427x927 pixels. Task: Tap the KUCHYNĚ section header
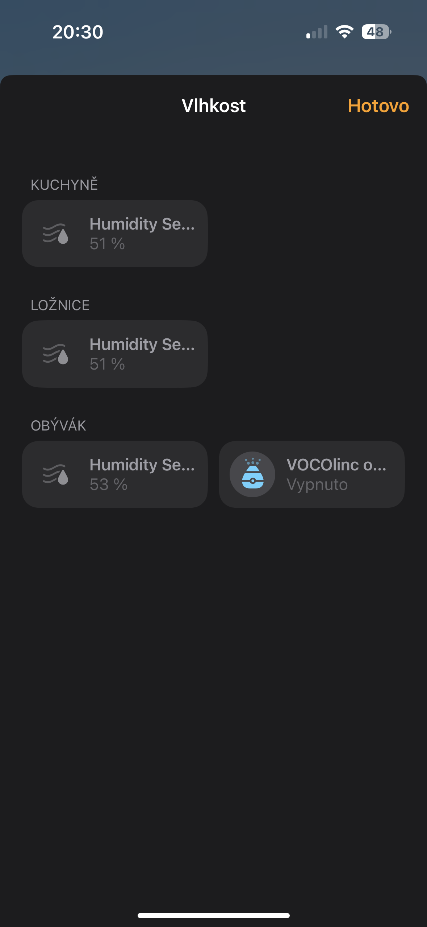[64, 185]
